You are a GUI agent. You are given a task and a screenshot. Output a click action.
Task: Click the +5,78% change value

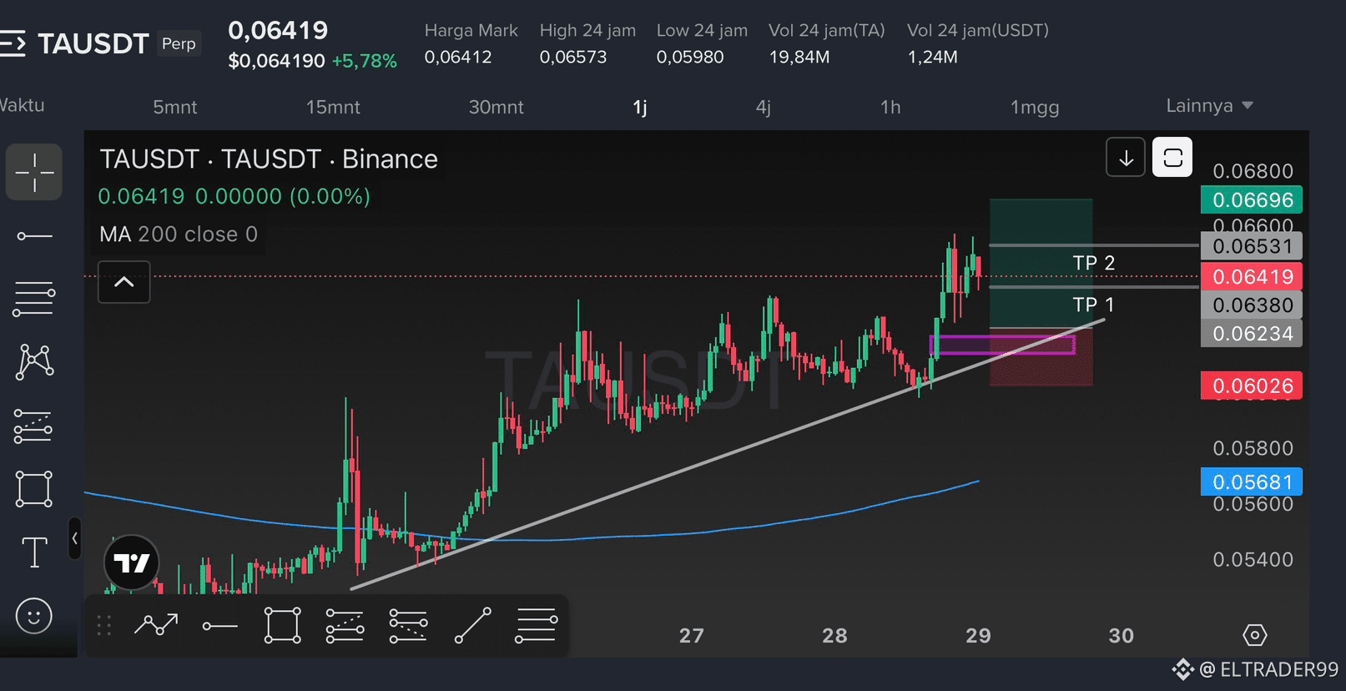click(x=364, y=61)
